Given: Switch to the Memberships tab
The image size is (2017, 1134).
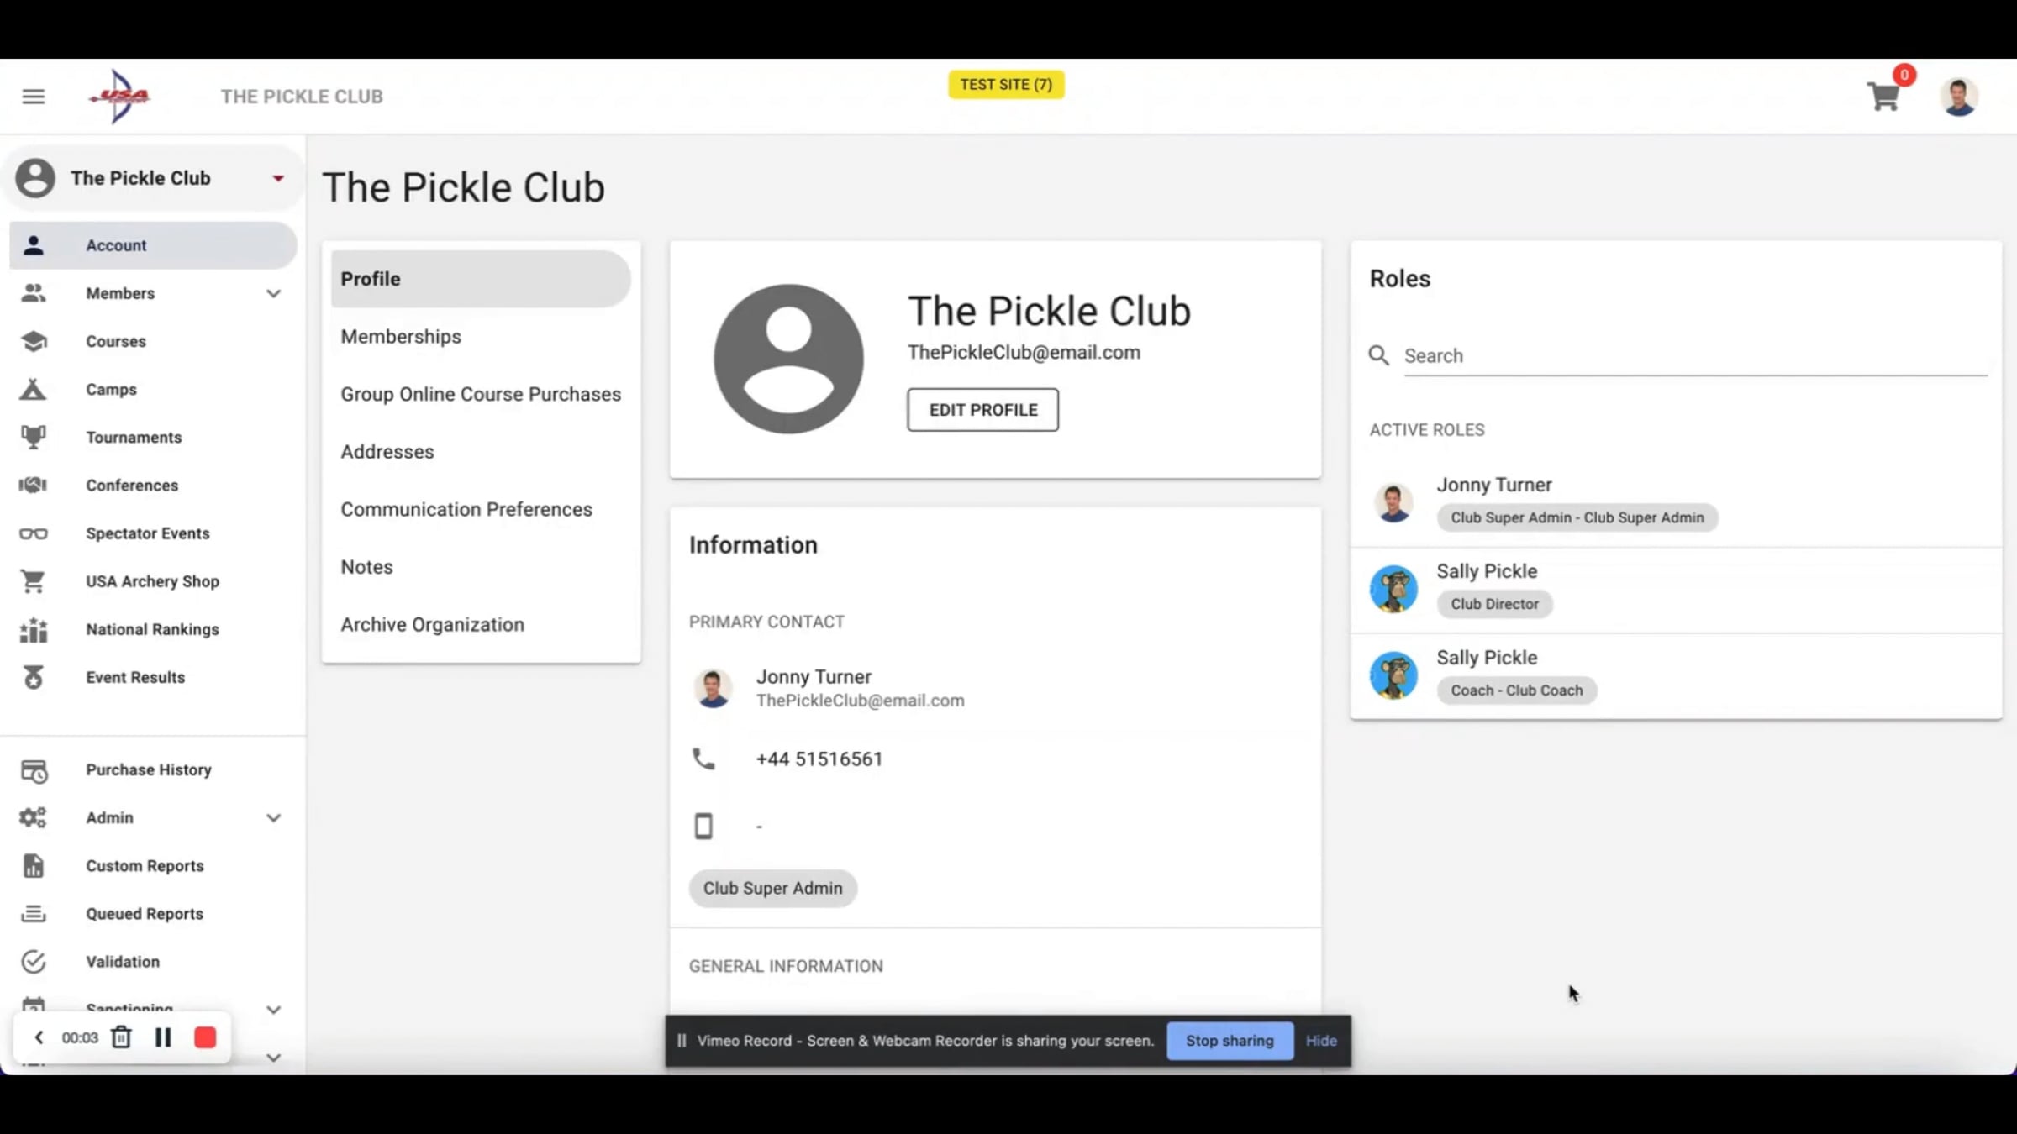Looking at the screenshot, I should click(x=401, y=337).
